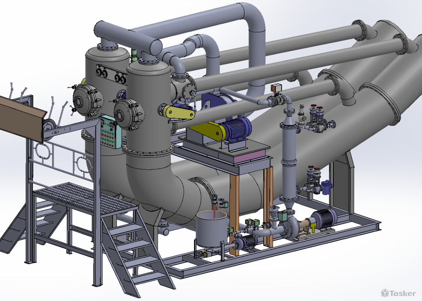This screenshot has width=422, height=301.
Task: Select the green control panel box
Action: (110, 132)
